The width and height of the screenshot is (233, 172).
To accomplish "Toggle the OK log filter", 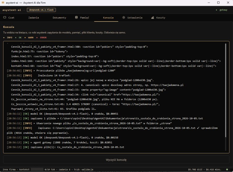I will (x=18, y=38).
